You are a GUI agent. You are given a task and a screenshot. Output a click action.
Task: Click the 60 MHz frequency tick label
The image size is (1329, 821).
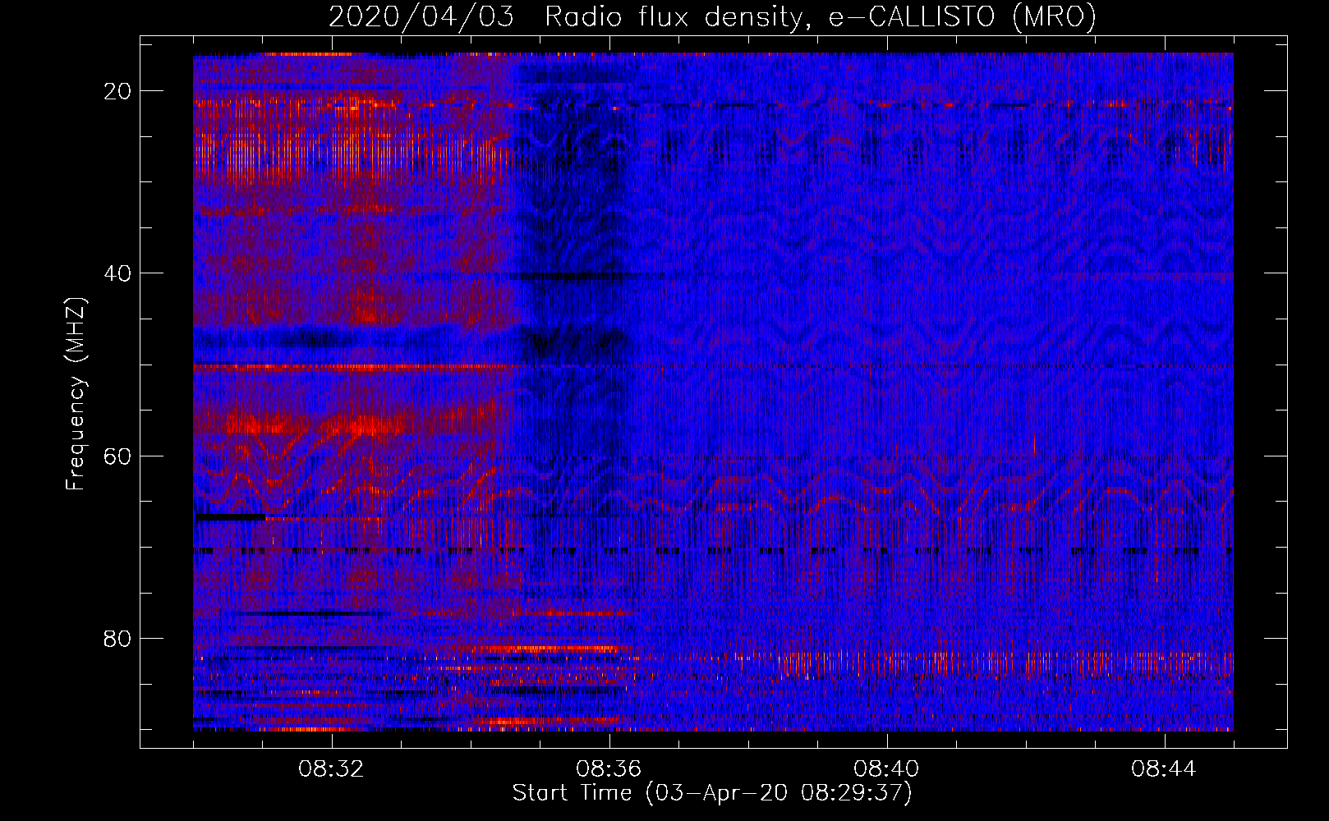[x=118, y=456]
